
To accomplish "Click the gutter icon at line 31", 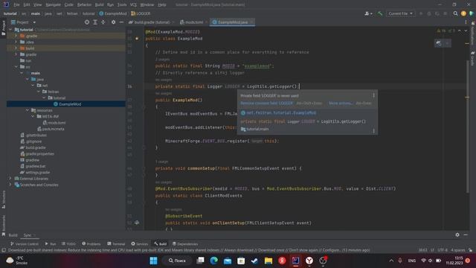I will 137,39.
